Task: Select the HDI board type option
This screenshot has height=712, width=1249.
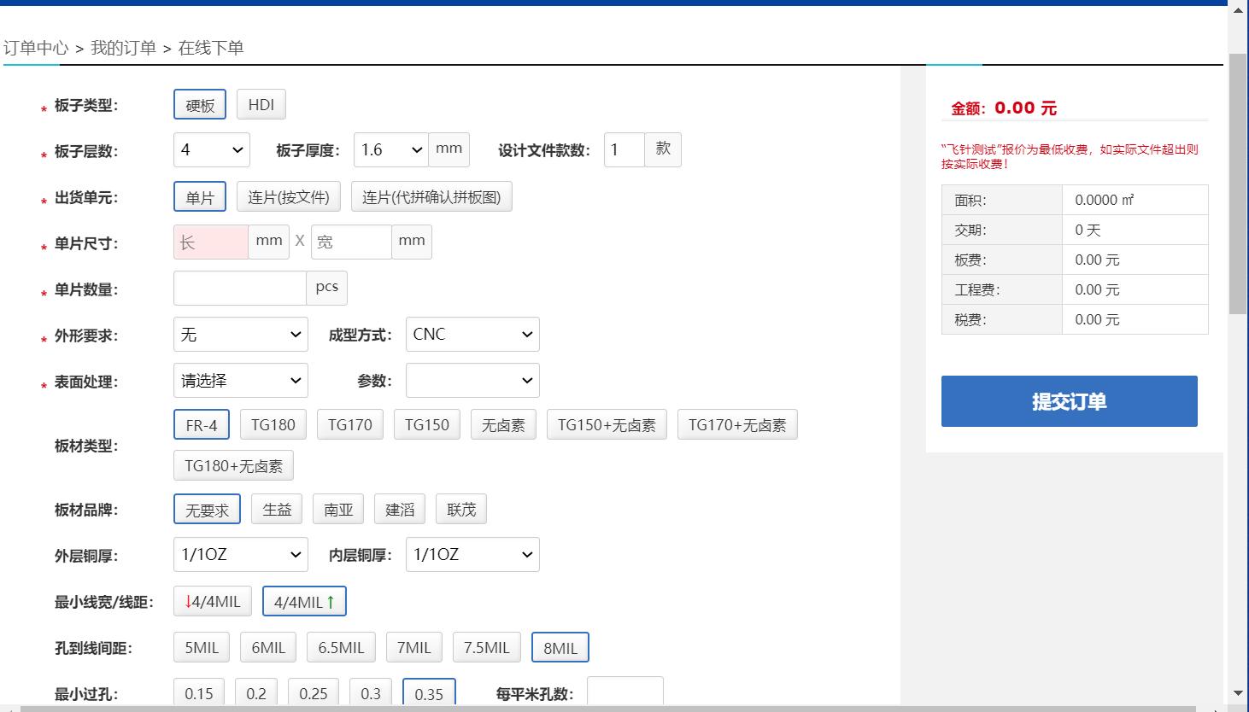Action: click(x=261, y=105)
